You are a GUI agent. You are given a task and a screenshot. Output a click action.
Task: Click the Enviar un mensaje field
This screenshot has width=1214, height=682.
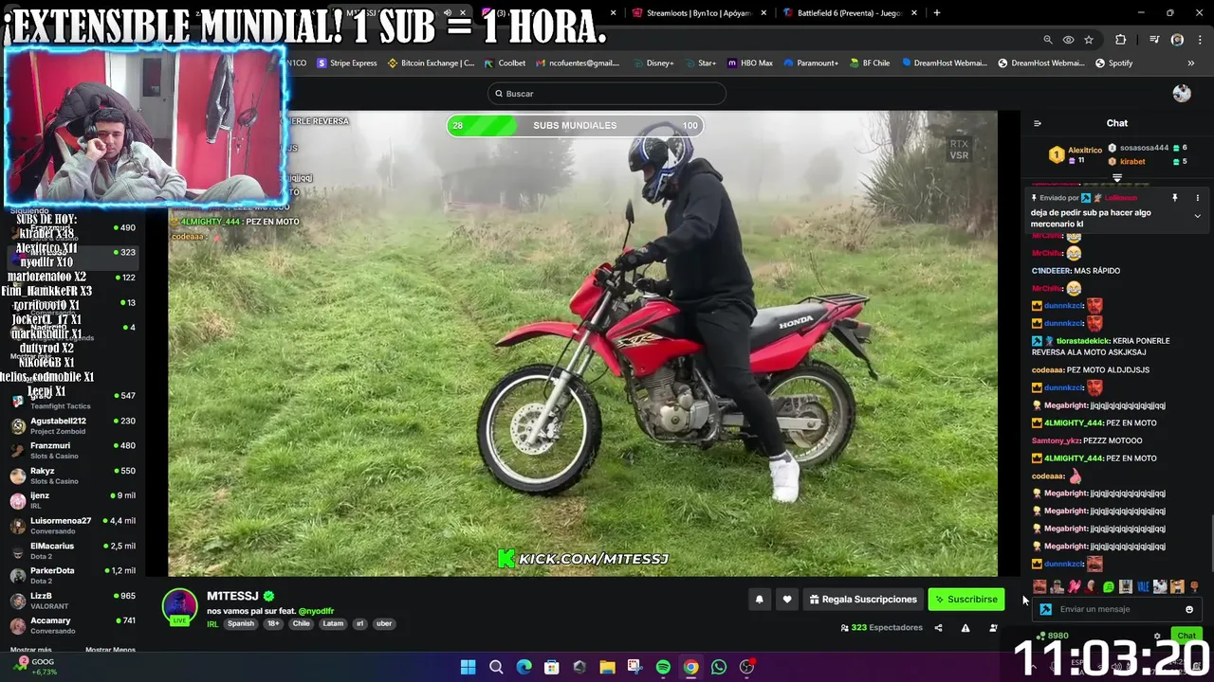[x=1116, y=609]
